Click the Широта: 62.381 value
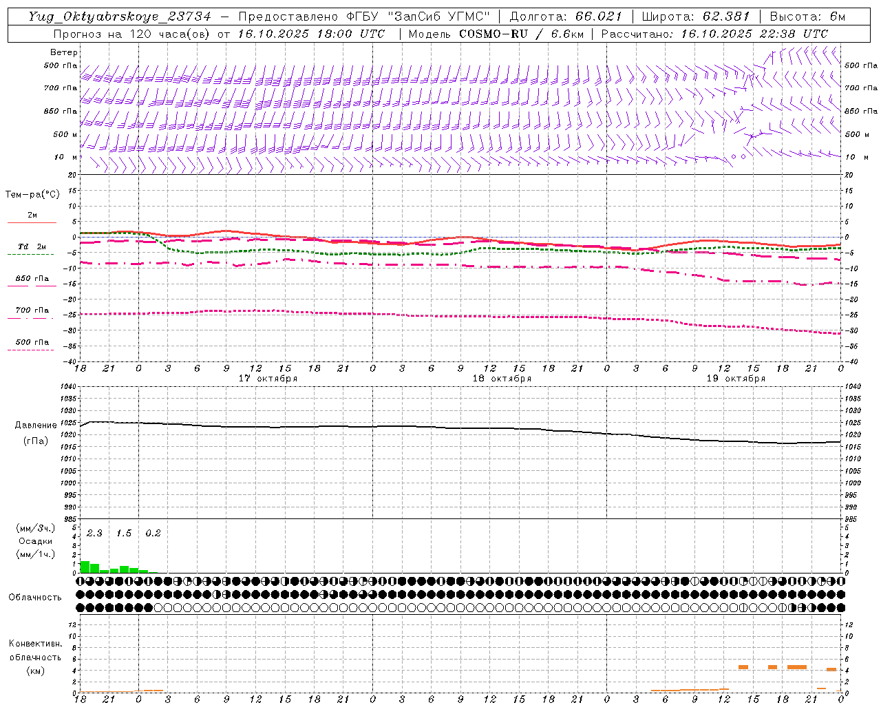The image size is (881, 705). click(x=695, y=17)
